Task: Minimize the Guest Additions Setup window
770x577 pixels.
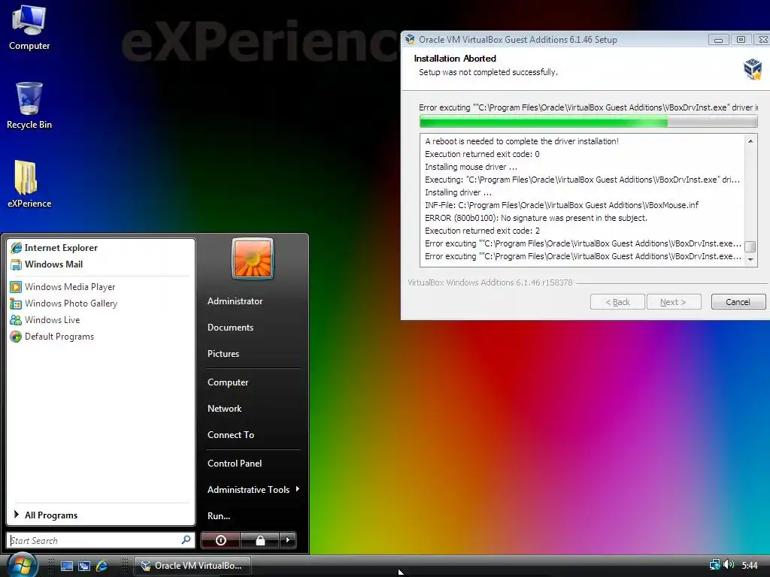Action: tap(718, 40)
